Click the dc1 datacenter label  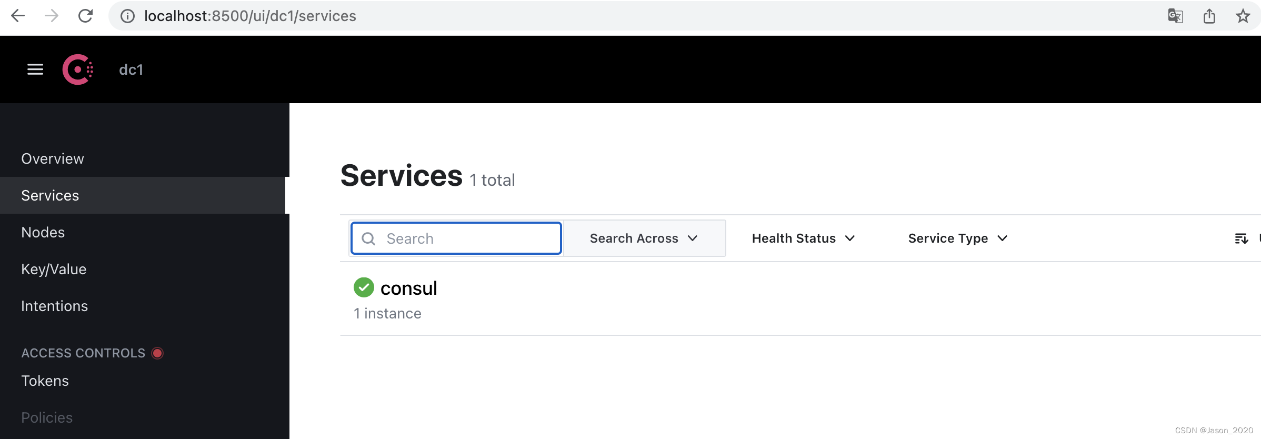(131, 69)
